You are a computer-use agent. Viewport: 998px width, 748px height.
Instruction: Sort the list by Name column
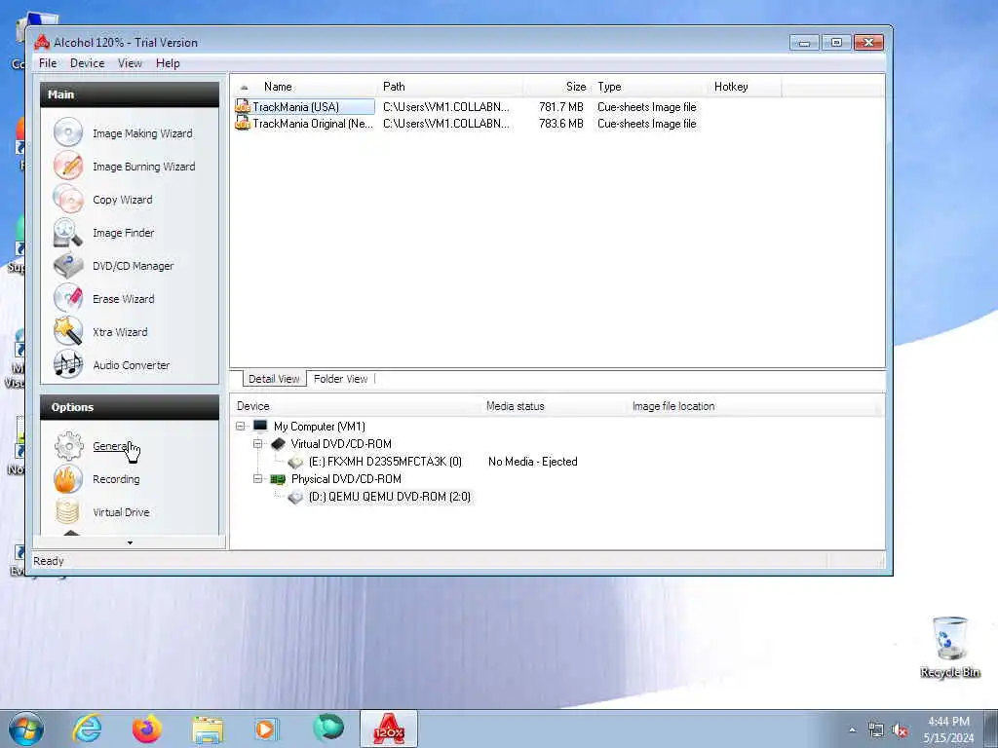tap(304, 87)
